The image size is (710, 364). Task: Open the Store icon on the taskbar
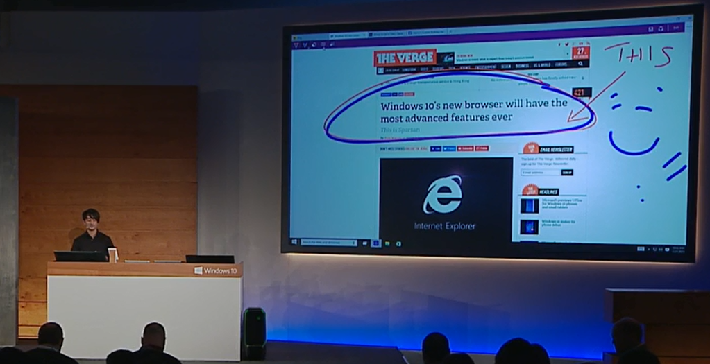398,244
